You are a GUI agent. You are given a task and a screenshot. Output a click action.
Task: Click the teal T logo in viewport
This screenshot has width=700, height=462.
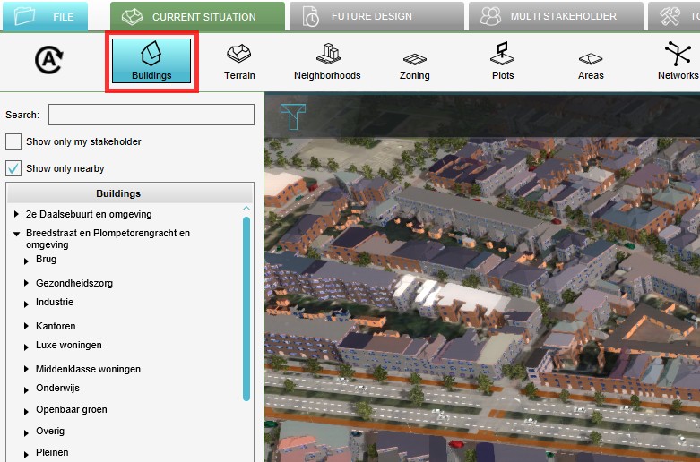click(x=293, y=117)
